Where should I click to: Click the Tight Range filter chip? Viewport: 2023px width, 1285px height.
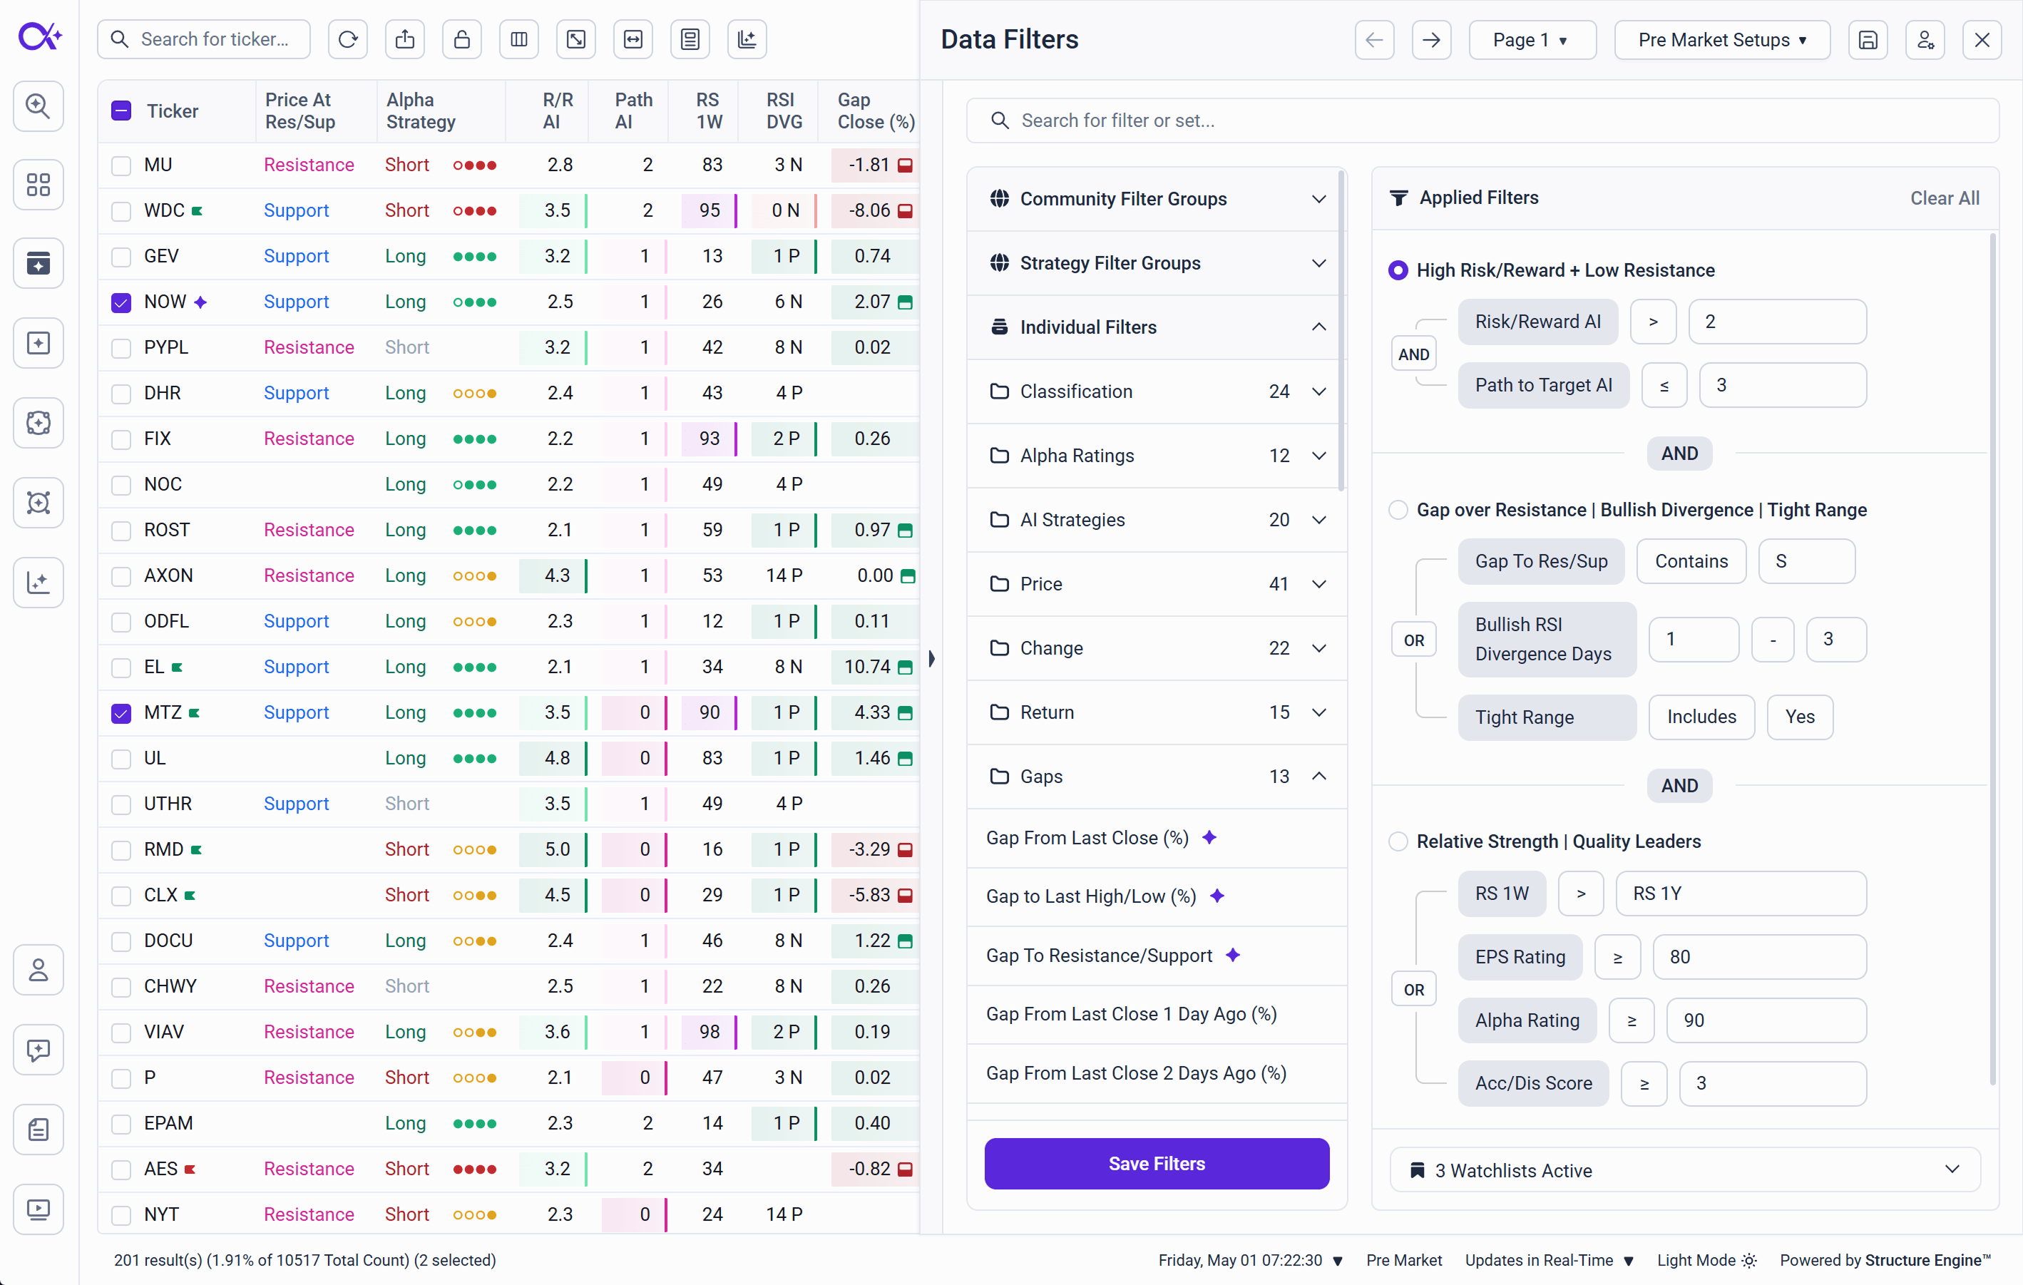(1547, 717)
